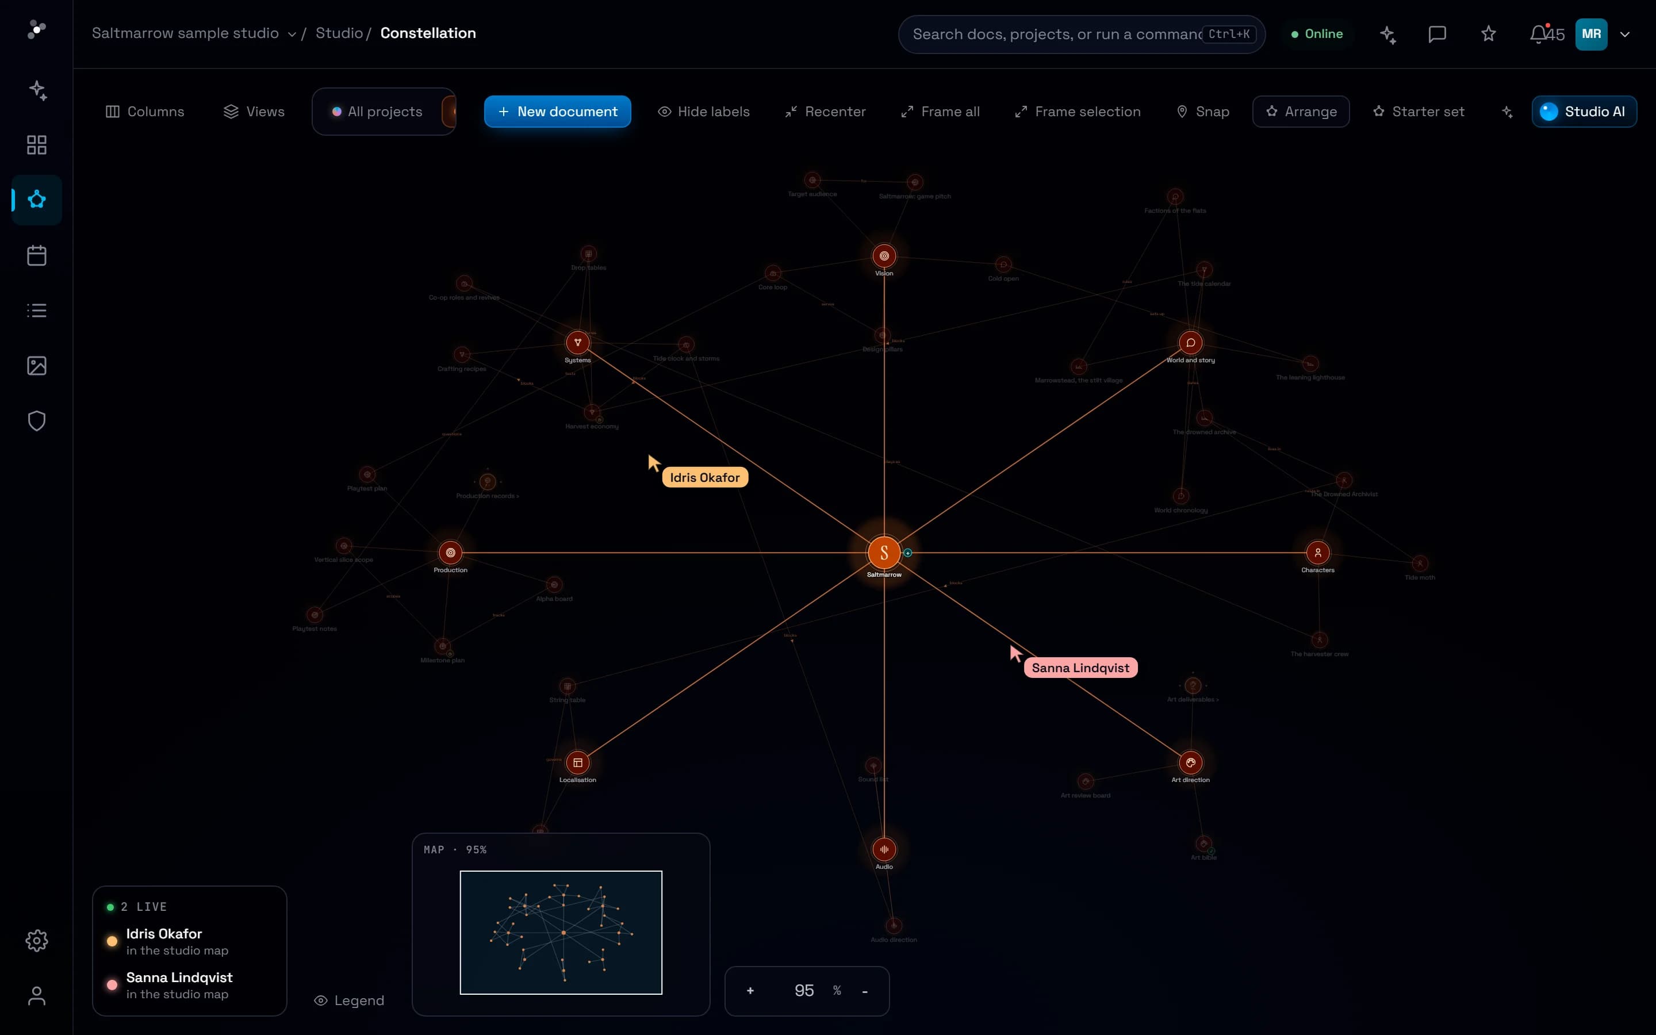Viewport: 1656px width, 1035px height.
Task: Click the top bar sparkle assistant icon
Action: (x=1387, y=34)
